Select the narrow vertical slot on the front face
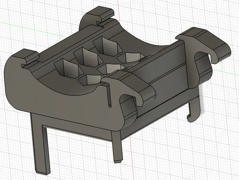 click(109, 96)
